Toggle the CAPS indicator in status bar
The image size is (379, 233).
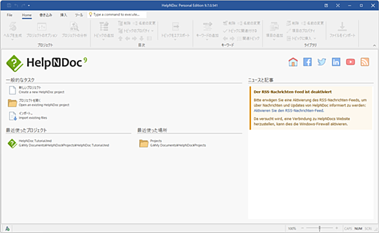tap(348, 228)
